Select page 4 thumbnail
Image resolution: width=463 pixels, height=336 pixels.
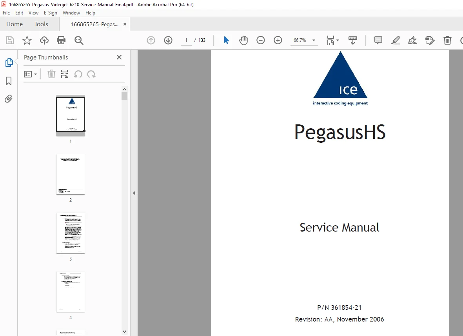[71, 291]
